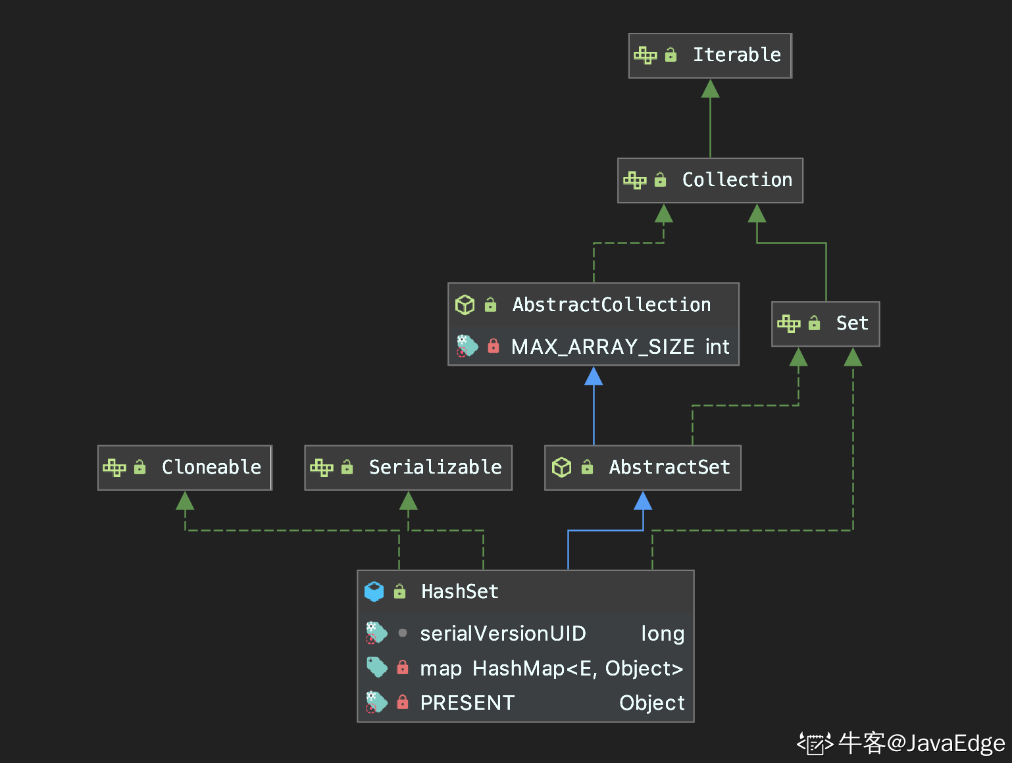The width and height of the screenshot is (1012, 763).
Task: Click the lock icon on Set node
Action: click(814, 323)
